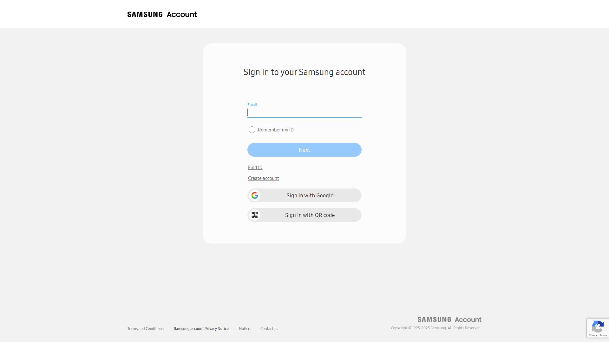609x342 pixels.
Task: Expand Terms and Conditions footer link
Action: (x=145, y=329)
